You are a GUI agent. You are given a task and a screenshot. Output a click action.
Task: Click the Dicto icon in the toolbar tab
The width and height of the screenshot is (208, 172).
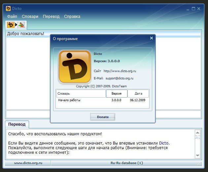[x=11, y=25]
